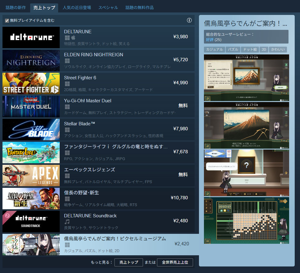This screenshot has width=300, height=273.
Task: Open 信長の野望 新生 capsule image
Action: point(31,198)
